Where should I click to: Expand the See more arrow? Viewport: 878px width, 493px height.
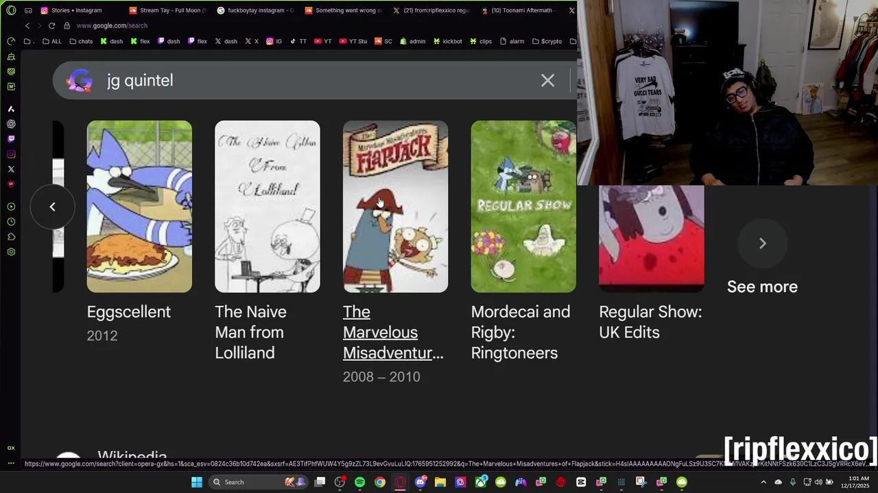pyautogui.click(x=762, y=243)
